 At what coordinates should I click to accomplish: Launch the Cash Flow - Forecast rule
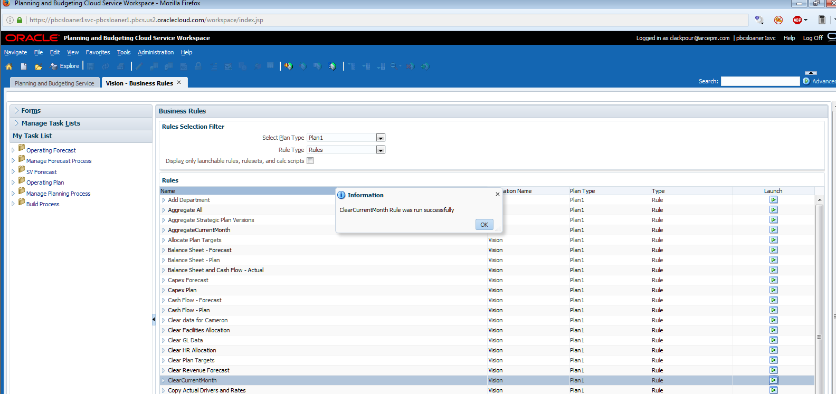[x=773, y=300]
